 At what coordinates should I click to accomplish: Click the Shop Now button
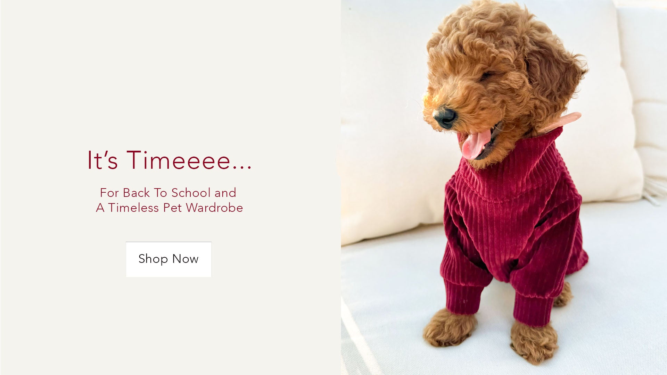pos(168,259)
